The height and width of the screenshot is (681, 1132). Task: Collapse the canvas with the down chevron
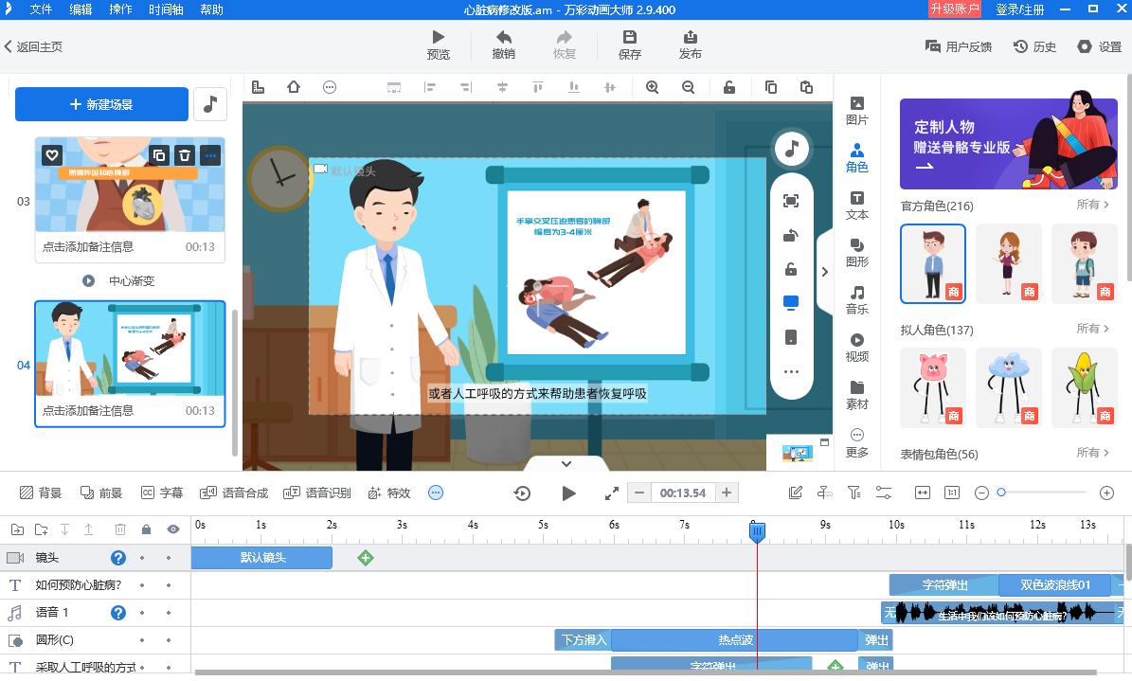pos(566,464)
